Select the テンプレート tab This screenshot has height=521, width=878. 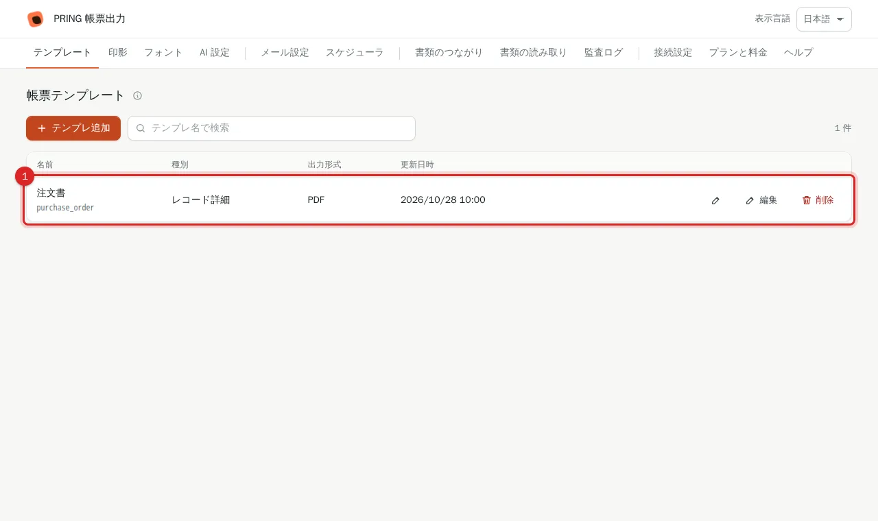(x=62, y=53)
